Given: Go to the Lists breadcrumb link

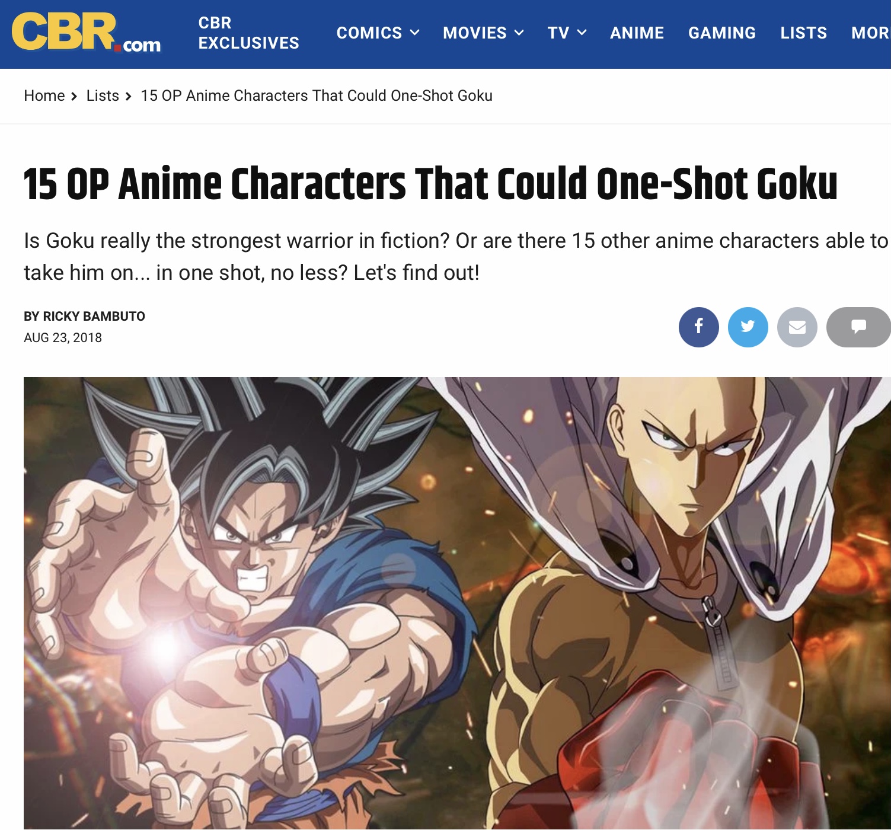Looking at the screenshot, I should click(x=103, y=95).
